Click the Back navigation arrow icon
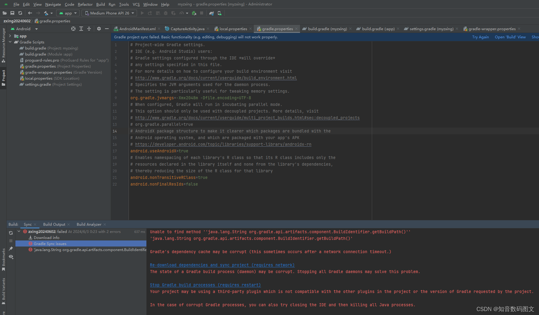The image size is (539, 315). [30, 13]
